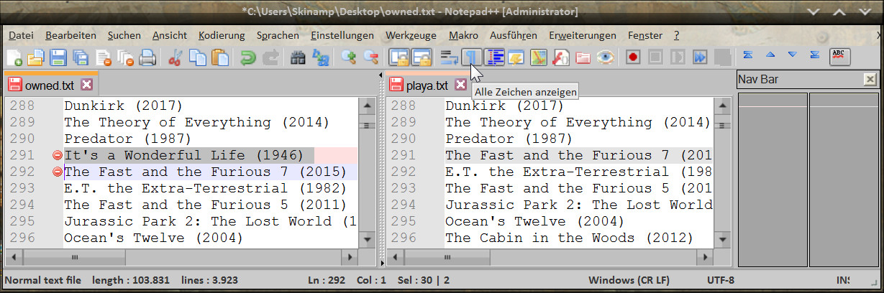Click the left Nav Bar overview column

click(773, 180)
